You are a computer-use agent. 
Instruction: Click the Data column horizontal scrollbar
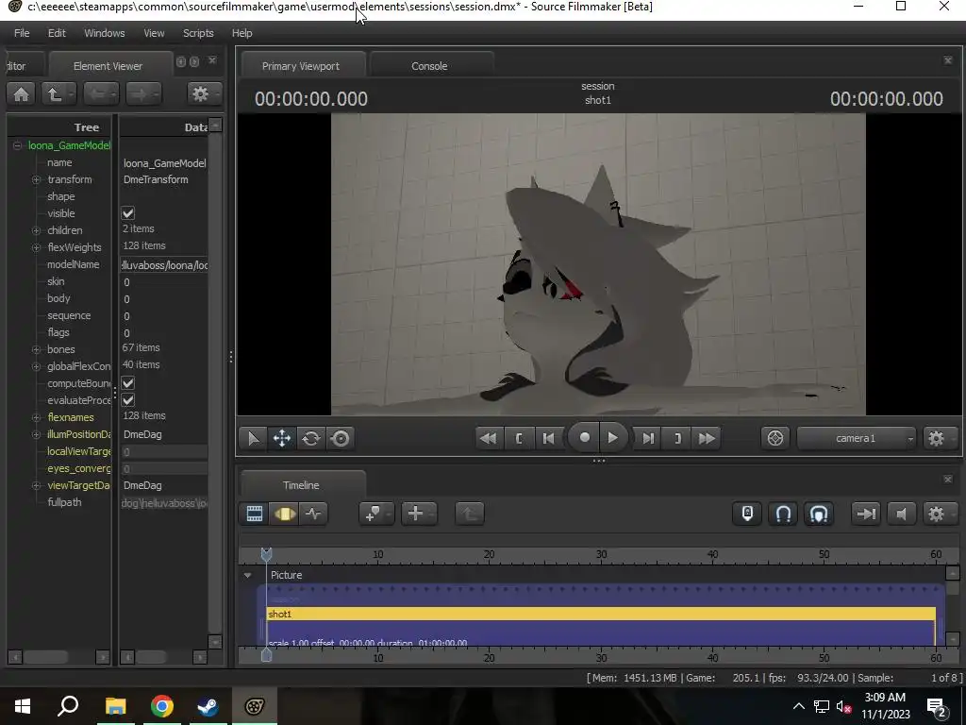coord(164,657)
